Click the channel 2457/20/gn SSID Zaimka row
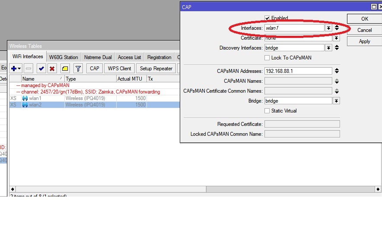The image size is (382, 241). tap(95, 92)
